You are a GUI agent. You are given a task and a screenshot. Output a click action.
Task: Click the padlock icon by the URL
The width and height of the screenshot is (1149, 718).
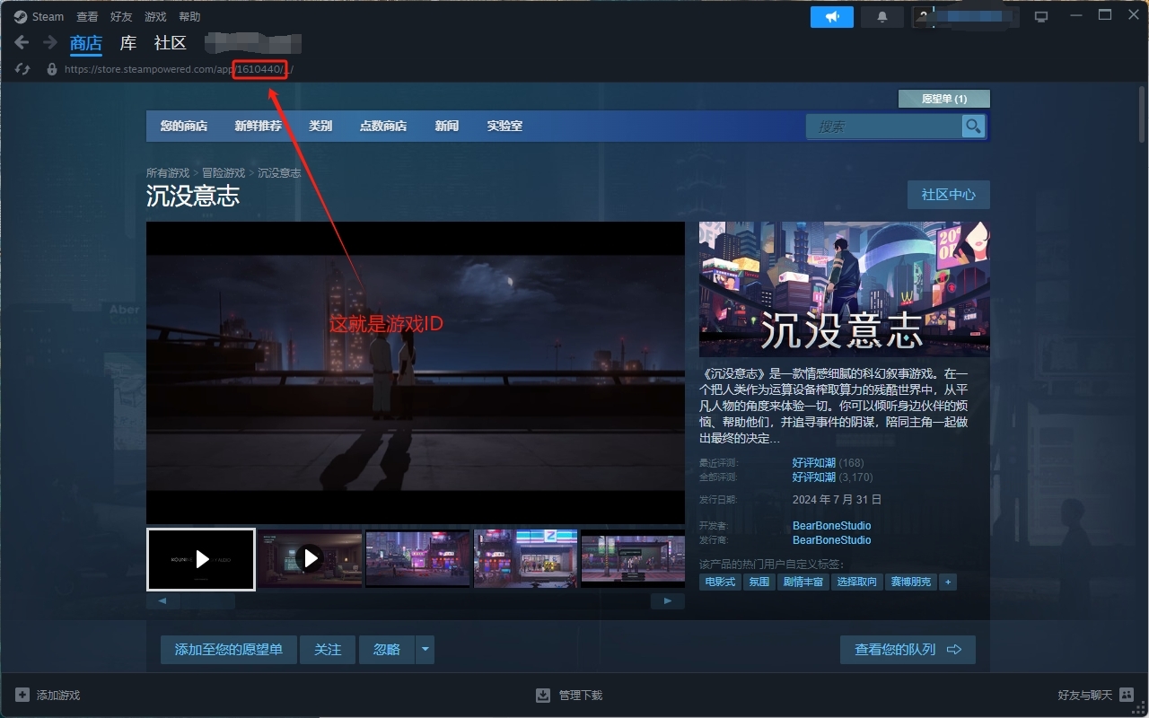(x=51, y=69)
